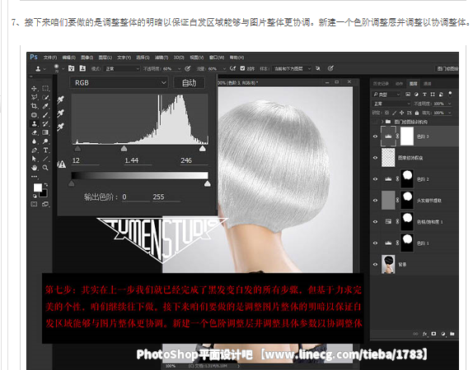The image size is (473, 370).
Task: Open the File menu
Action: pos(50,58)
